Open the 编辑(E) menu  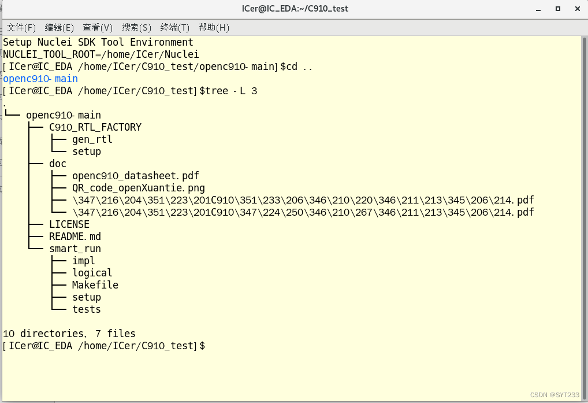tap(59, 27)
